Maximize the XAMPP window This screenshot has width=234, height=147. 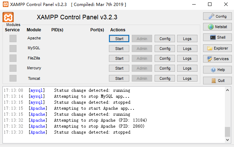(x=210, y=4)
